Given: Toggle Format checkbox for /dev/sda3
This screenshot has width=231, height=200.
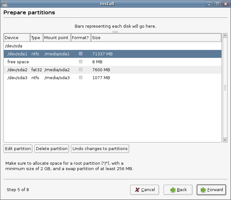Looking at the screenshot, I should (81, 78).
